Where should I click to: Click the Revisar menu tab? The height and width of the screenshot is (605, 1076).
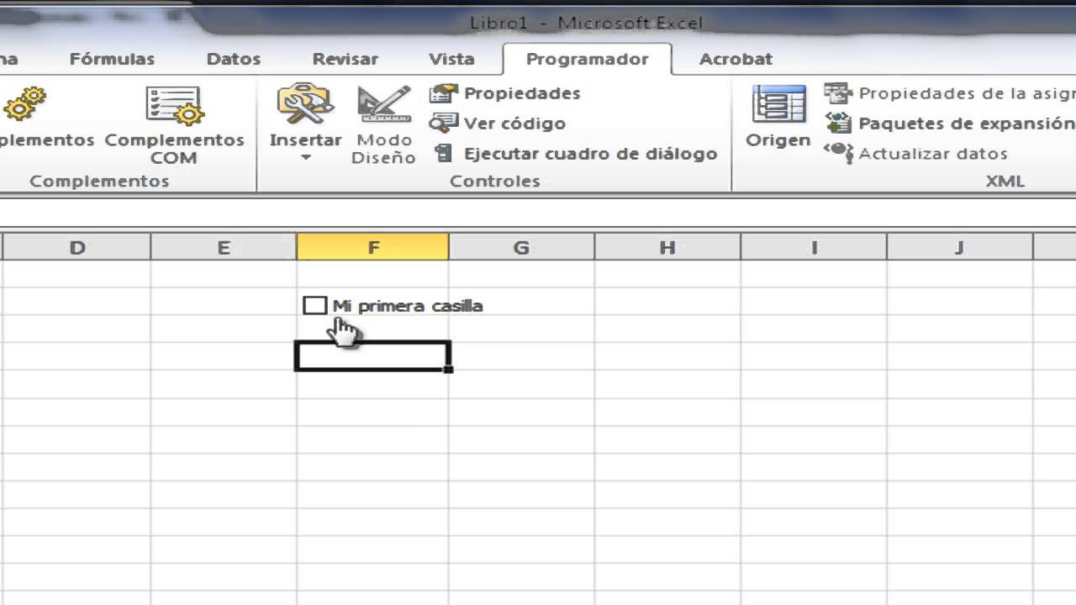tap(345, 59)
